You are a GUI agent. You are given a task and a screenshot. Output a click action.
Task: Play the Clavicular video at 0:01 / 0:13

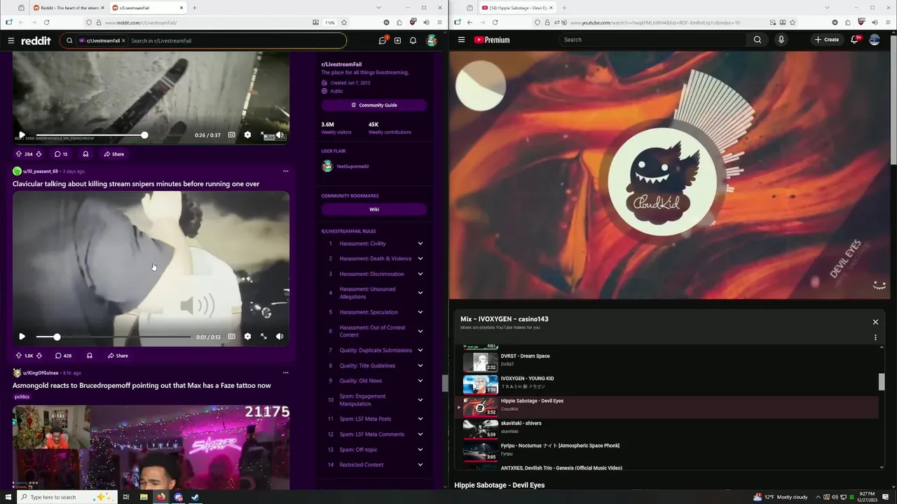tap(22, 337)
